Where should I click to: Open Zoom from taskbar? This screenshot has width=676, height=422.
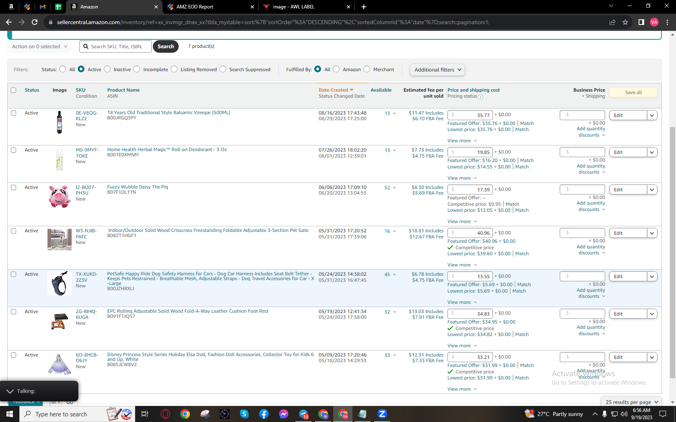tap(382, 414)
